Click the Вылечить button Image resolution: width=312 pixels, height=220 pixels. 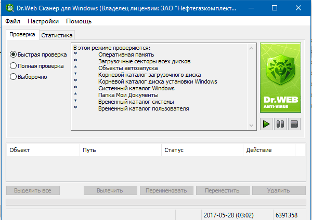click(x=110, y=190)
